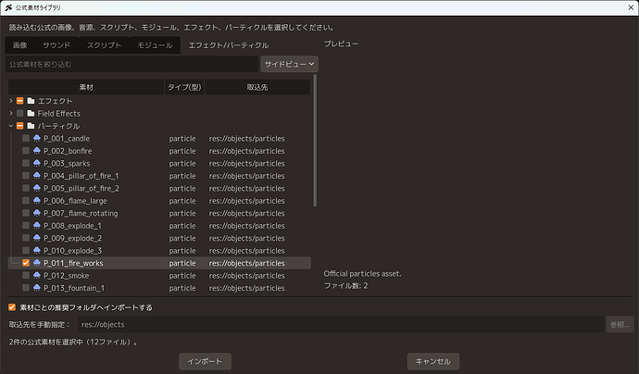This screenshot has width=639, height=374.
Task: Check the P_003_sparks checkbox
Action: coord(26,163)
